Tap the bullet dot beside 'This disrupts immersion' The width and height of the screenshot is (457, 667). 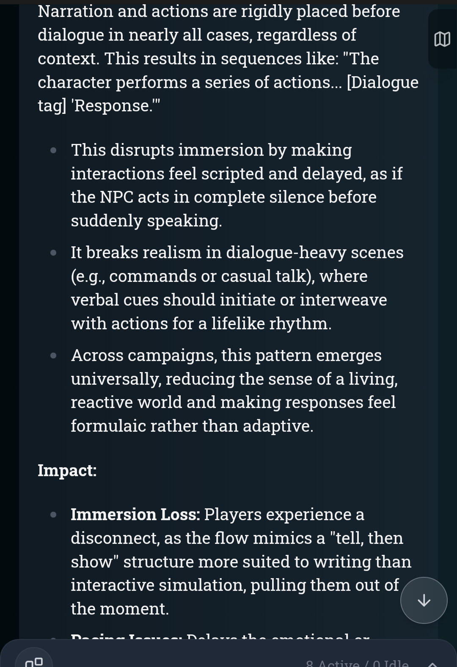point(53,150)
